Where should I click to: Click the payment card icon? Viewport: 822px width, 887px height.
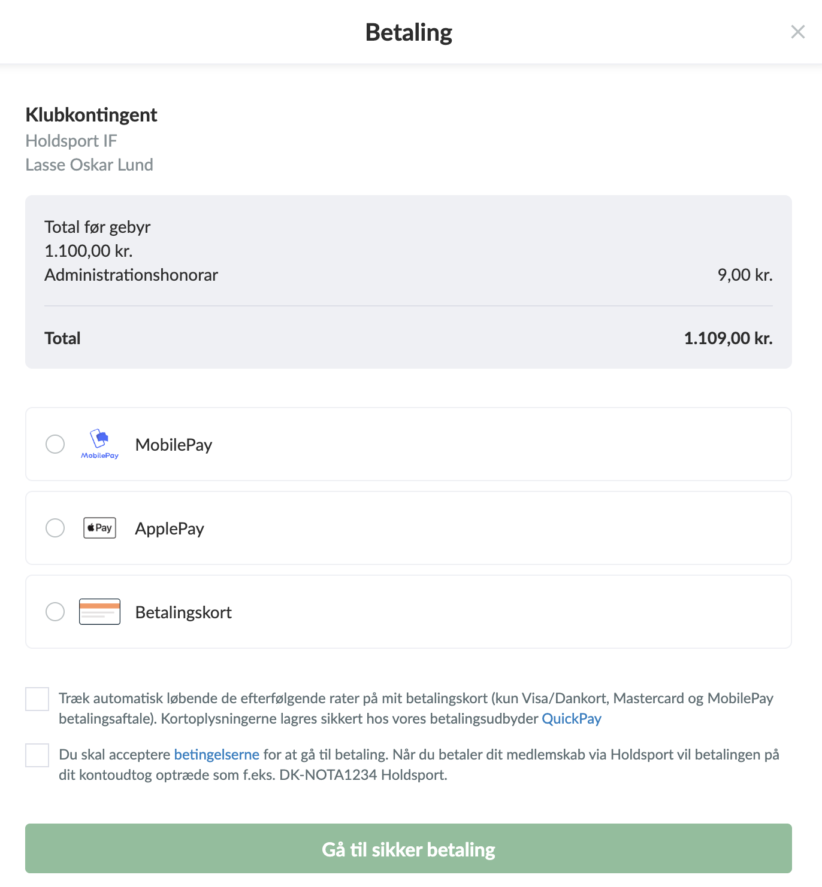point(99,612)
